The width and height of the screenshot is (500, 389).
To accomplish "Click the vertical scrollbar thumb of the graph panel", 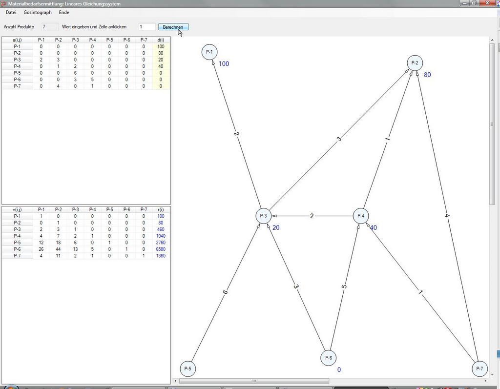I will click(492, 124).
